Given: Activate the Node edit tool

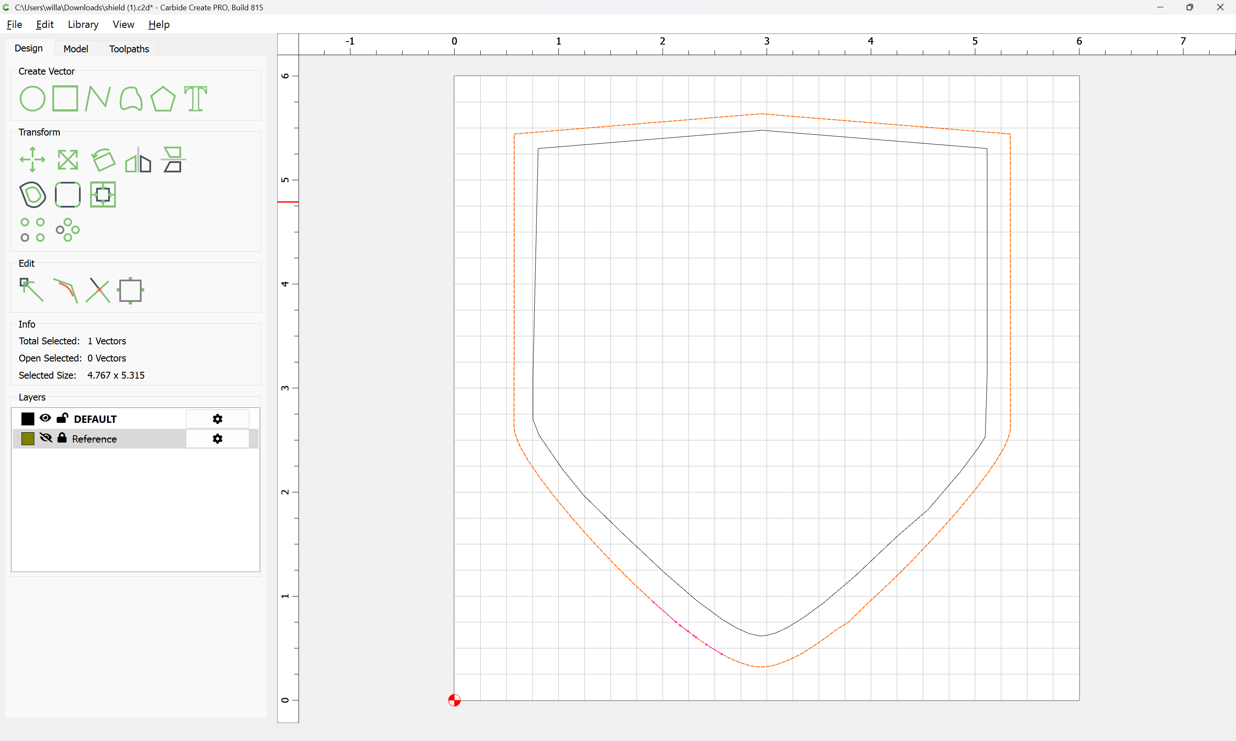Looking at the screenshot, I should [31, 290].
